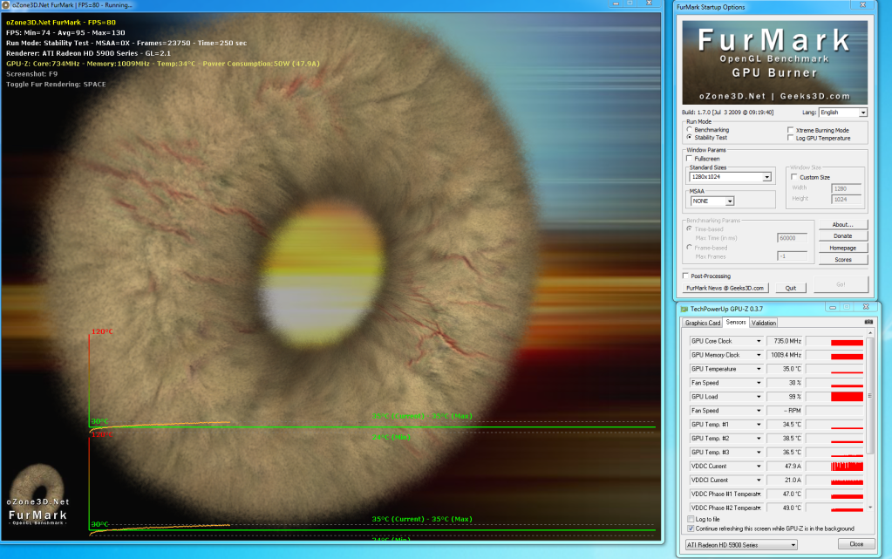The image size is (892, 559).
Task: Close the FurMark Startup Options window
Action: pyautogui.click(x=862, y=5)
